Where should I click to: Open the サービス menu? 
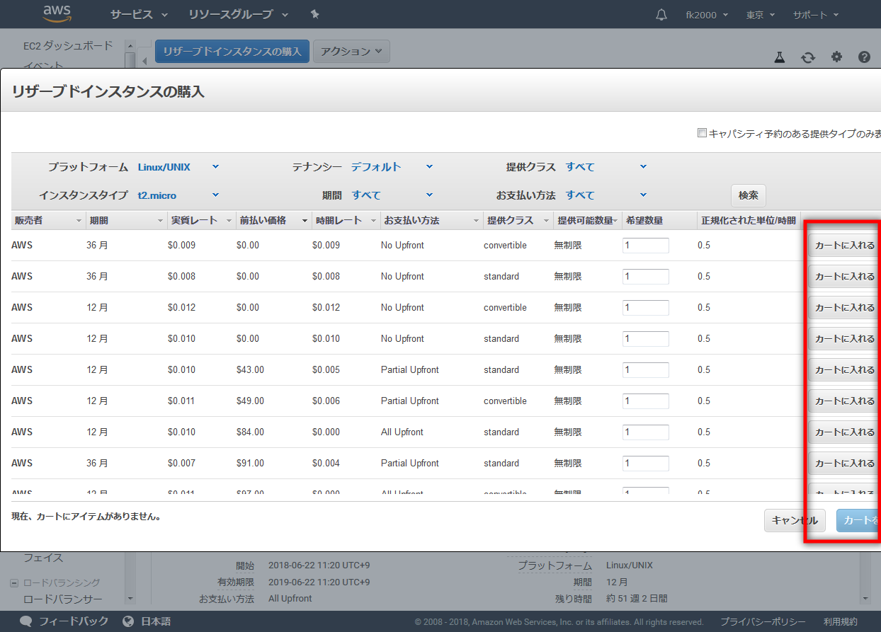[139, 15]
